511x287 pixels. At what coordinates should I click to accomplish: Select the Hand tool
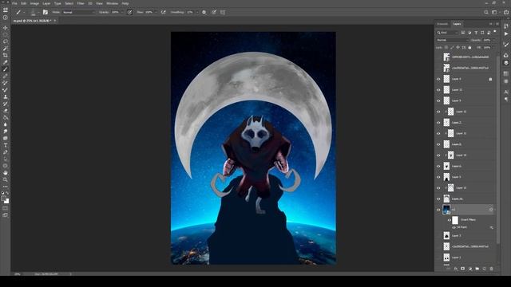tap(6, 173)
